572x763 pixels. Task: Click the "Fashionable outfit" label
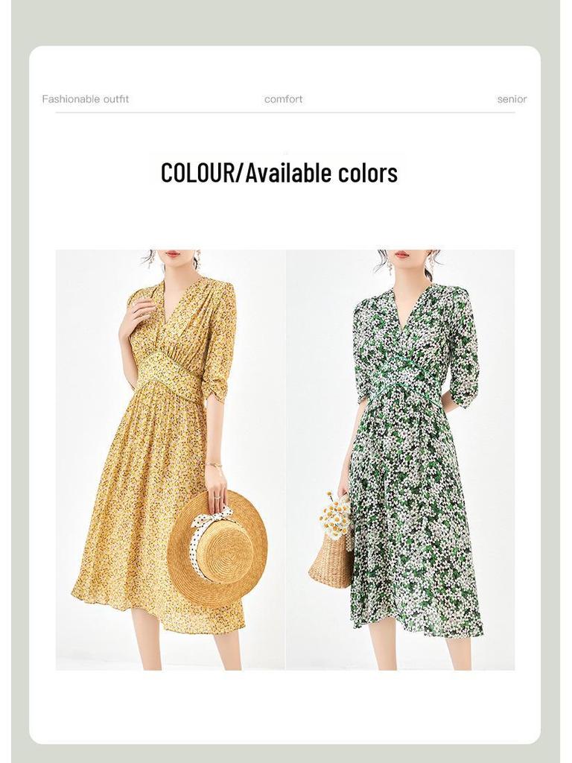[85, 99]
